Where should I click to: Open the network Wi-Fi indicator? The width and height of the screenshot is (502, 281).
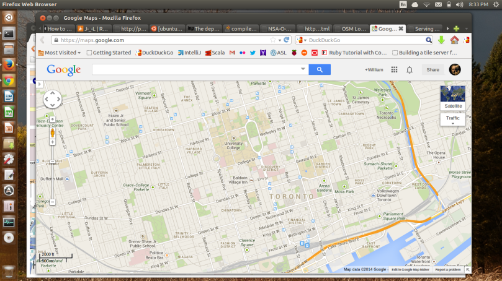click(426, 4)
